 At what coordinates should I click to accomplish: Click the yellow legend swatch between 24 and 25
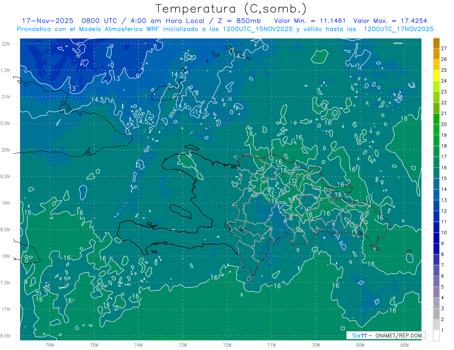coord(436,76)
